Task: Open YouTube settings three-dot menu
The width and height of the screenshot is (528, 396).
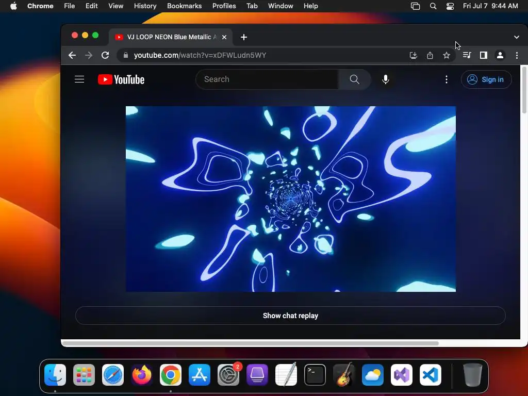Action: pos(447,79)
